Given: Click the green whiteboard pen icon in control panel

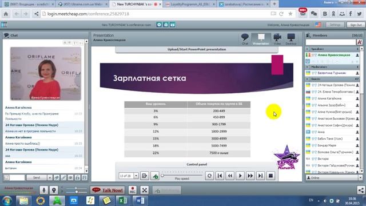Looking at the screenshot, I should point(155,176).
